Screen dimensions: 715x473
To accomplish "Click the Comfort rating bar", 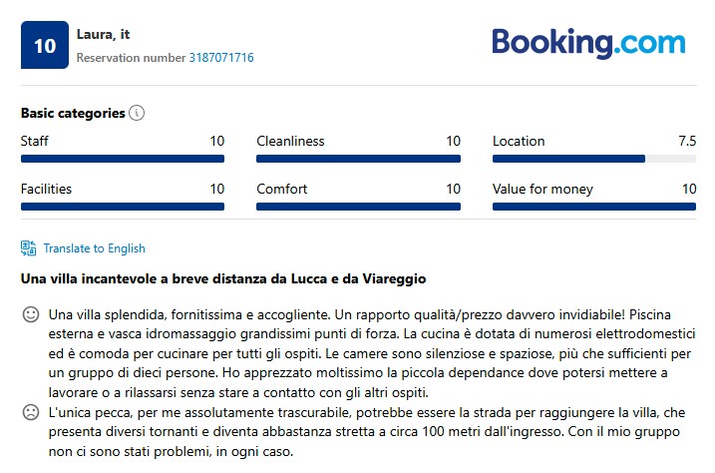I will pos(358,207).
